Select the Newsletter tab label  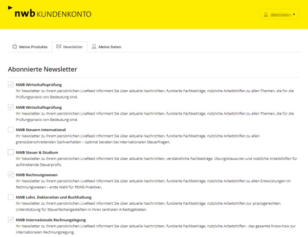tap(73, 47)
